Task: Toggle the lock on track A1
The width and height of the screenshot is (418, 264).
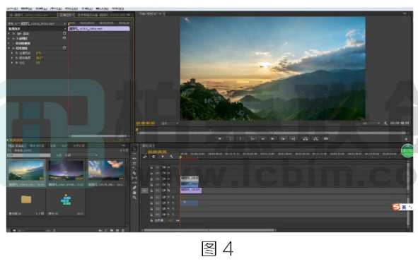Action: point(151,197)
